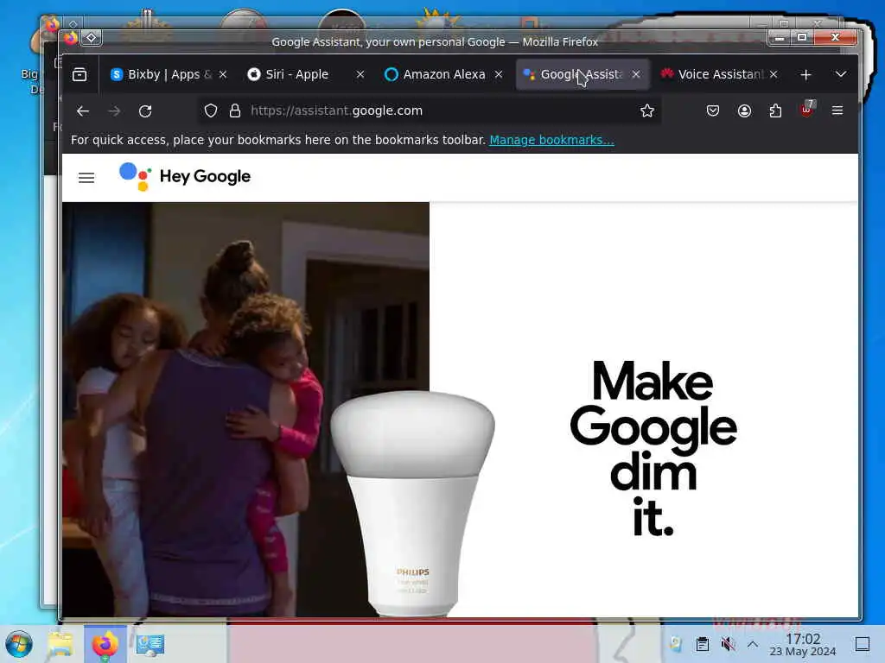
Task: Close the Amazon Alexa tab
Action: 499,74
